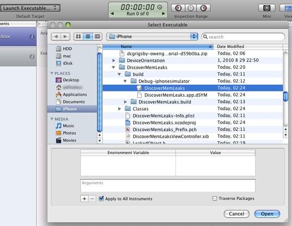The width and height of the screenshot is (292, 226).
Task: Click the info icon on Alloc instrument
Action: pos(32,36)
